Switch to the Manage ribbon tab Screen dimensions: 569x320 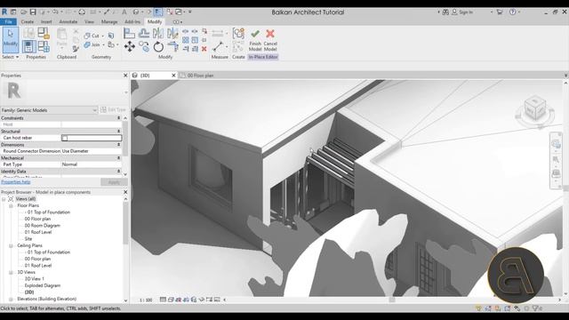click(109, 21)
